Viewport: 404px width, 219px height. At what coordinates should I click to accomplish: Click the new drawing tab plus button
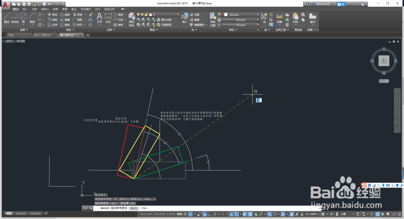click(x=88, y=35)
